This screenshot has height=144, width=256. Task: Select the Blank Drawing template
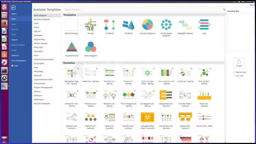pyautogui.click(x=72, y=25)
